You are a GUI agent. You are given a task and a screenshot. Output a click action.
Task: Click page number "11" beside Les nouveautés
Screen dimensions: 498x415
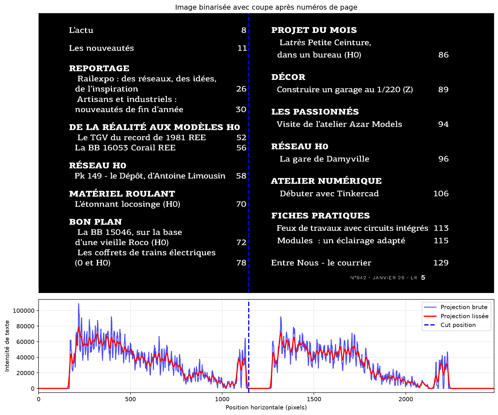(242, 48)
